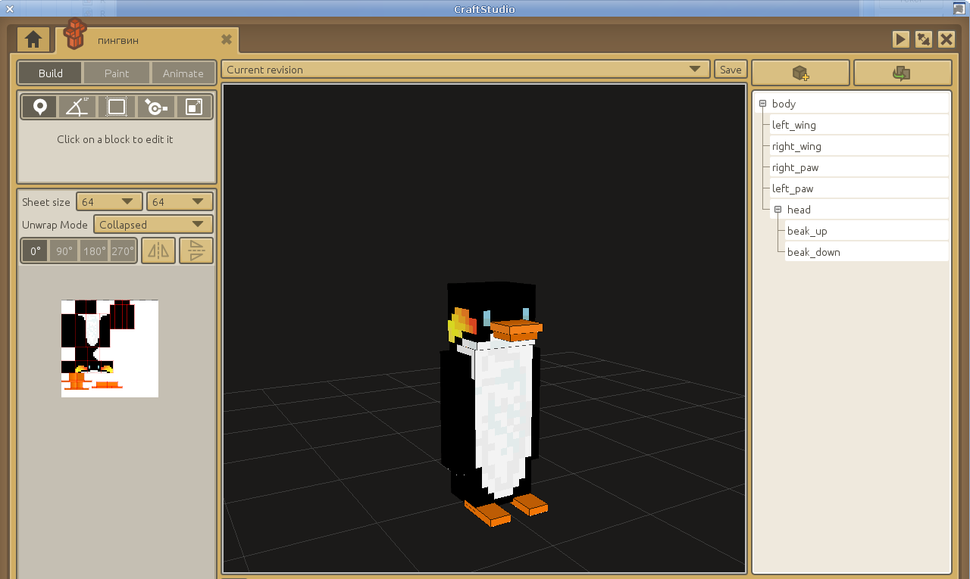The height and width of the screenshot is (579, 970).
Task: Collapse the head node in the tree
Action: [x=778, y=210]
